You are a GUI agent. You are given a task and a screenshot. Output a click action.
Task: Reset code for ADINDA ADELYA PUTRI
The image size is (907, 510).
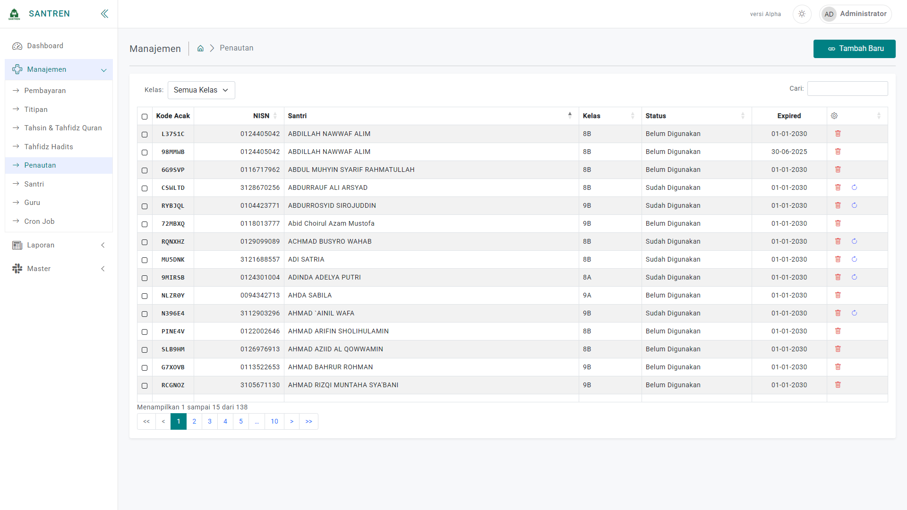pos(854,277)
